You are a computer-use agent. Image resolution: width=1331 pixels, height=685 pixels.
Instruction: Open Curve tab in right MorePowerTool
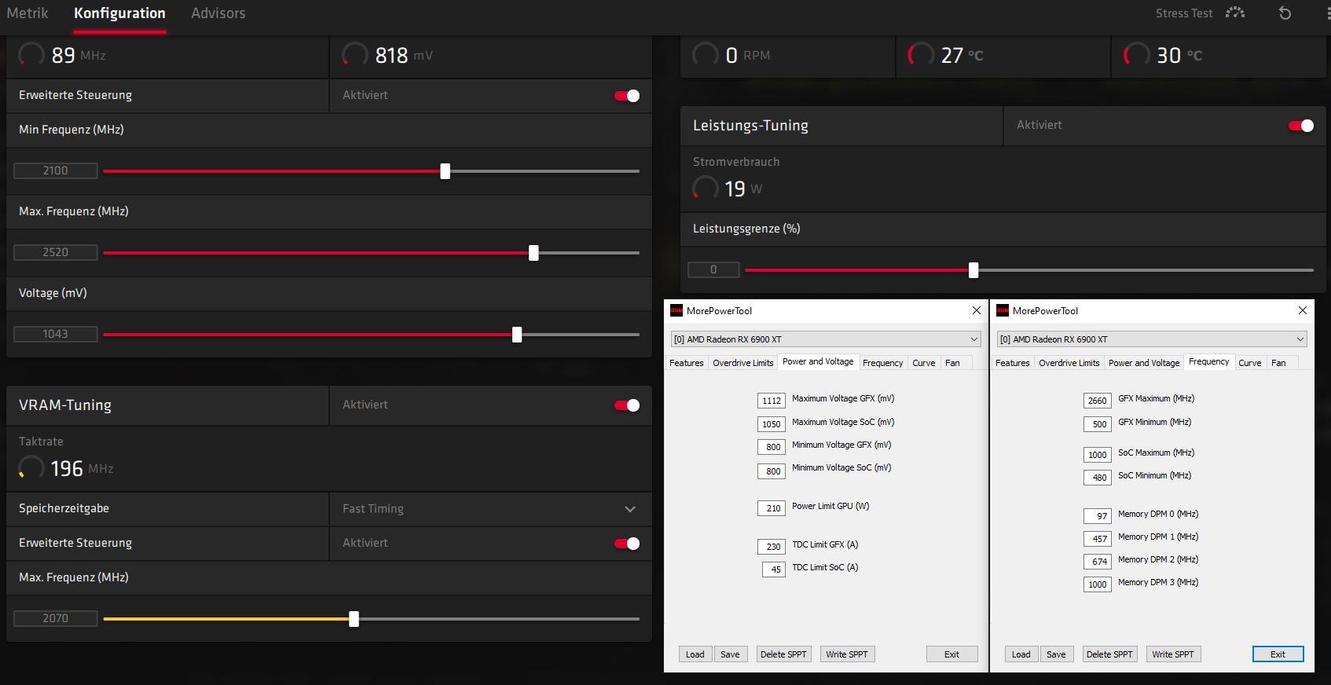click(1249, 363)
